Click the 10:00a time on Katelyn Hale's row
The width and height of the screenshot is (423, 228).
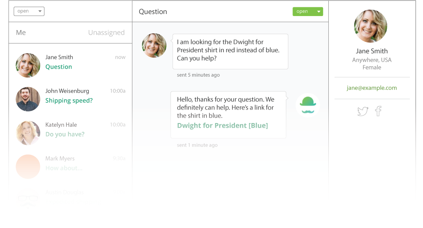click(x=118, y=125)
